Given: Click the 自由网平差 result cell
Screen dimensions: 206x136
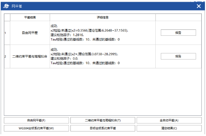Looking at the screenshot, I should (x=30, y=33).
